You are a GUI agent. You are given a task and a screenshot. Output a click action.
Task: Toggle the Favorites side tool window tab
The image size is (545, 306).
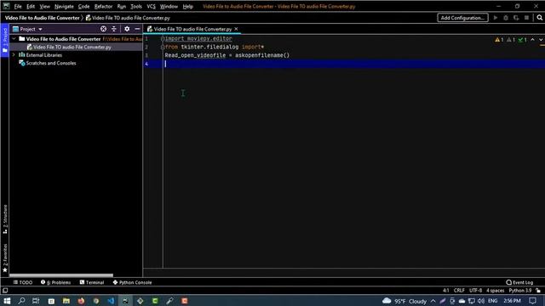pos(5,258)
